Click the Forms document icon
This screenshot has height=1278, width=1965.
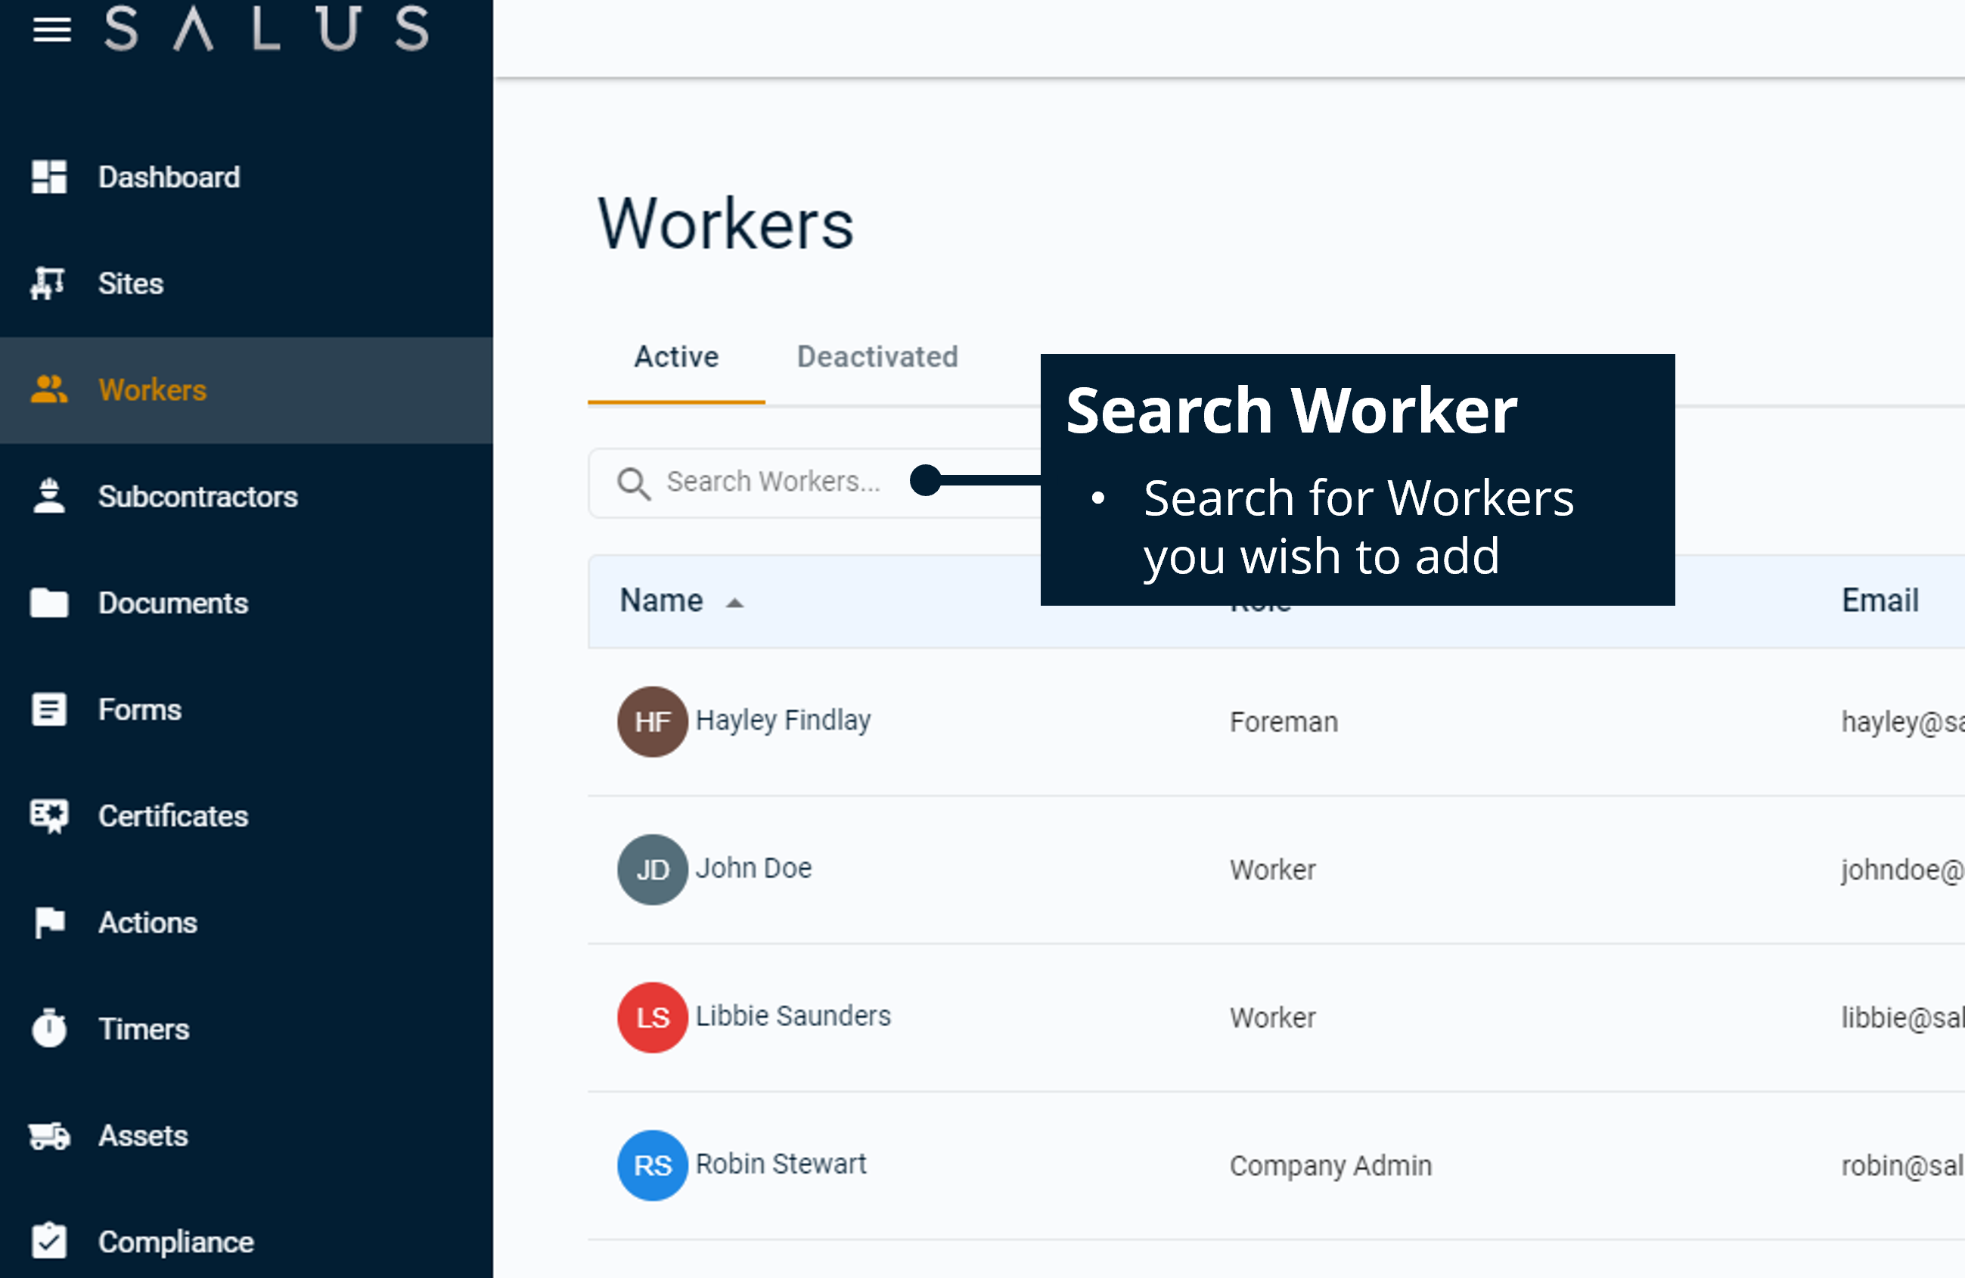point(48,709)
